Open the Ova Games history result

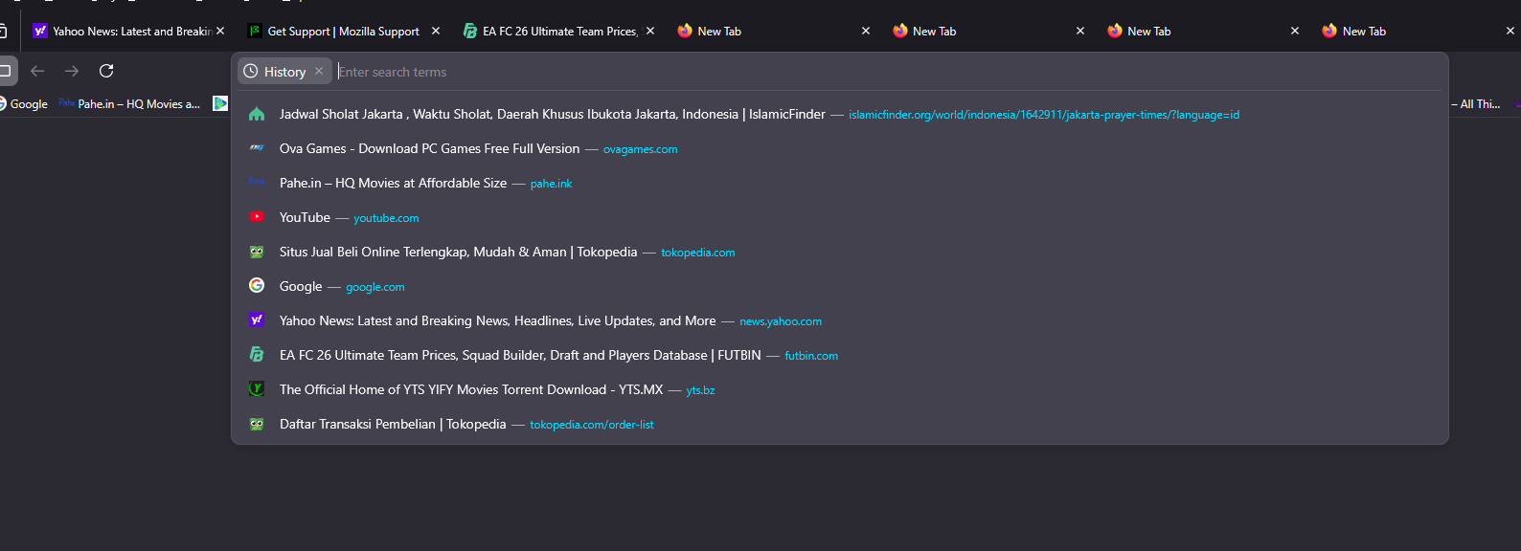point(840,149)
